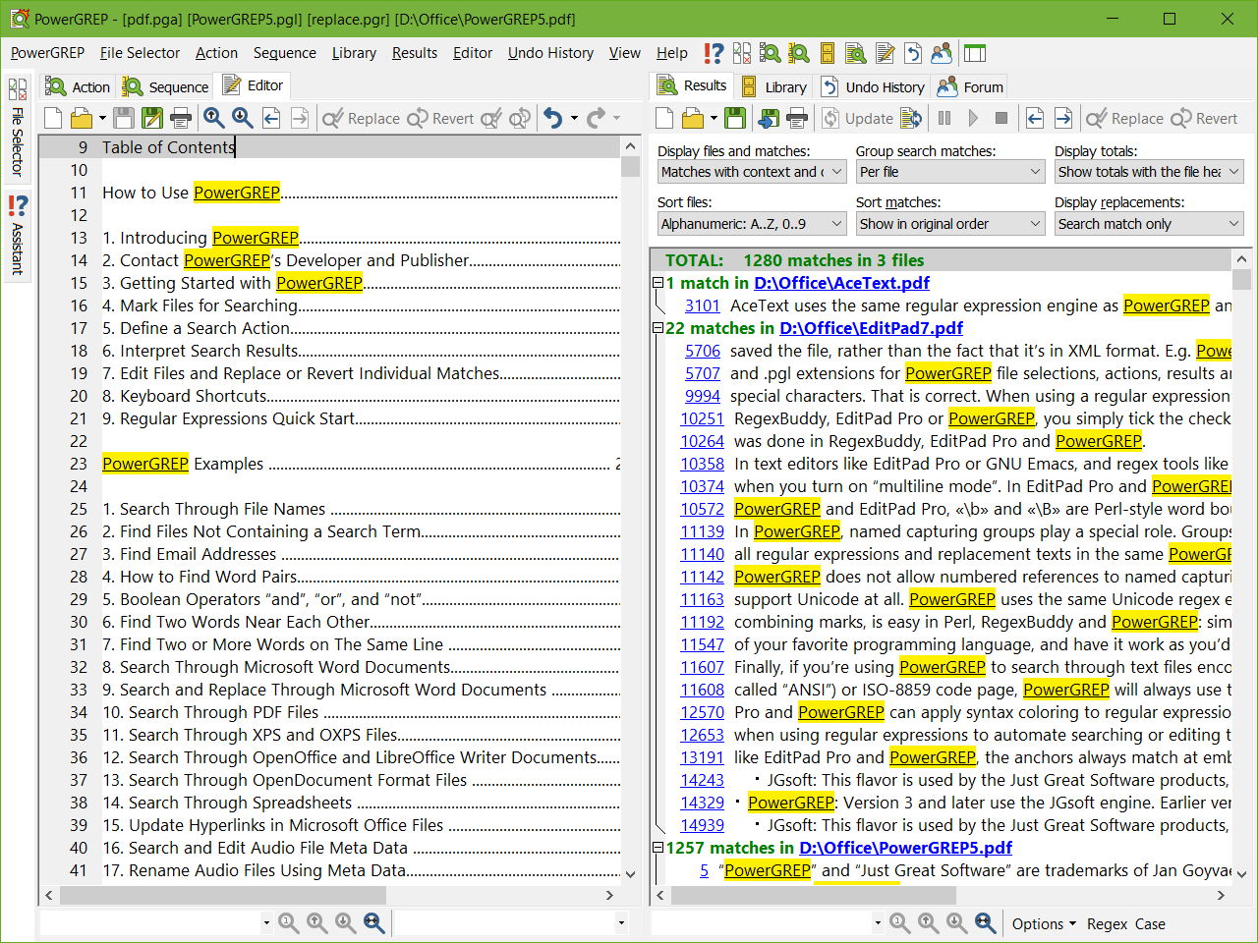1258x943 pixels.
Task: Go to previous file arrow in Editor toolbar
Action: click(x=270, y=119)
